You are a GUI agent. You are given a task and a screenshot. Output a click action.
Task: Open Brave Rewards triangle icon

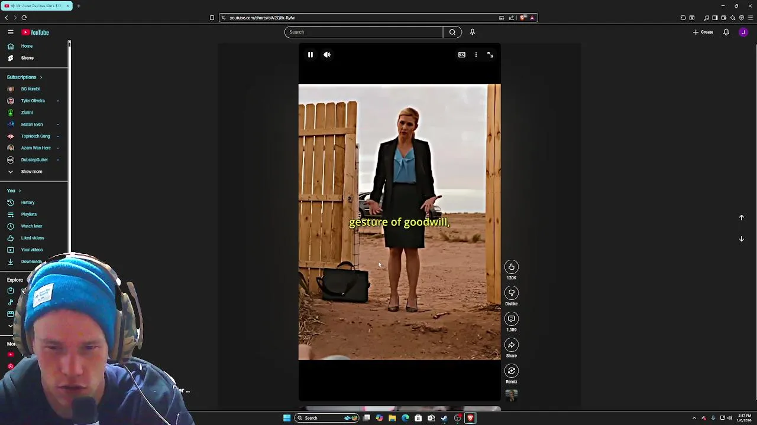pos(532,18)
